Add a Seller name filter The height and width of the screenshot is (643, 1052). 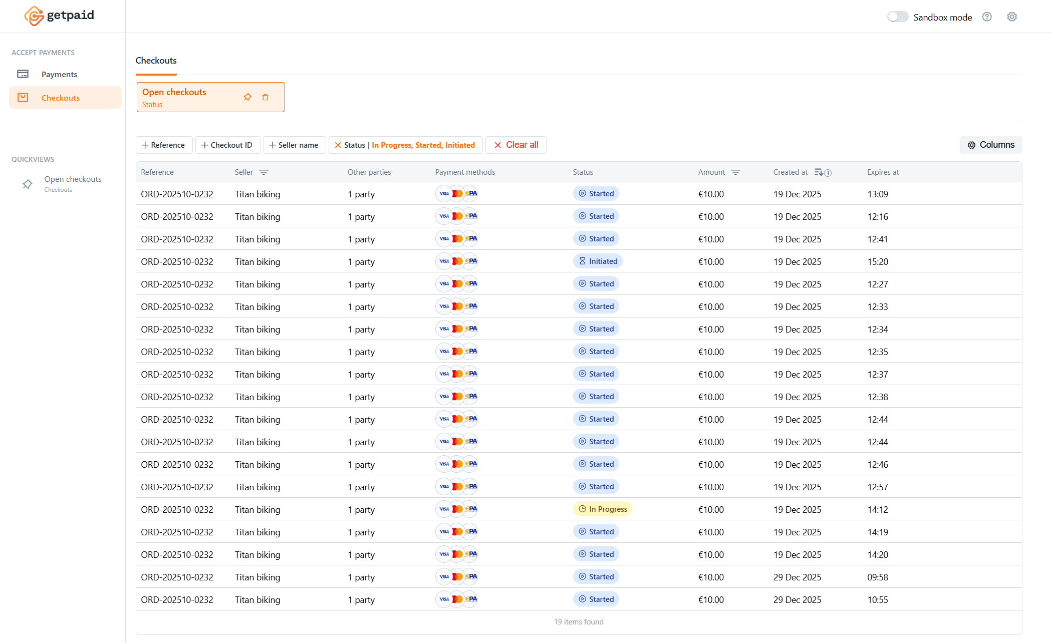coord(294,145)
